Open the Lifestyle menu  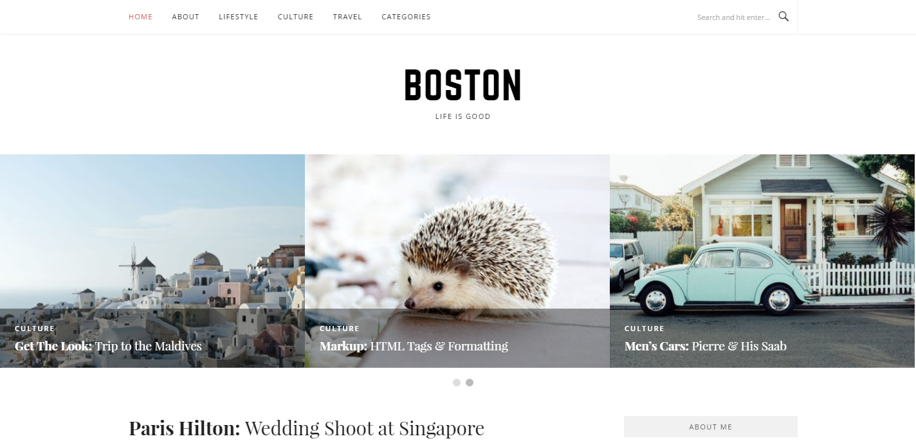238,17
